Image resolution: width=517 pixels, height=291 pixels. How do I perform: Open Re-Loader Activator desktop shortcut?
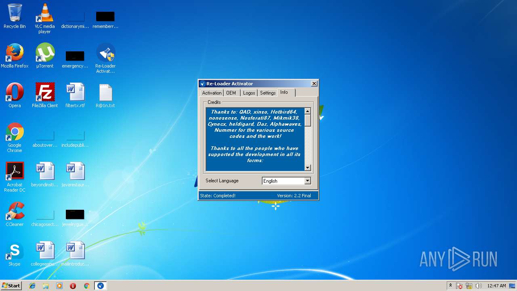click(105, 58)
